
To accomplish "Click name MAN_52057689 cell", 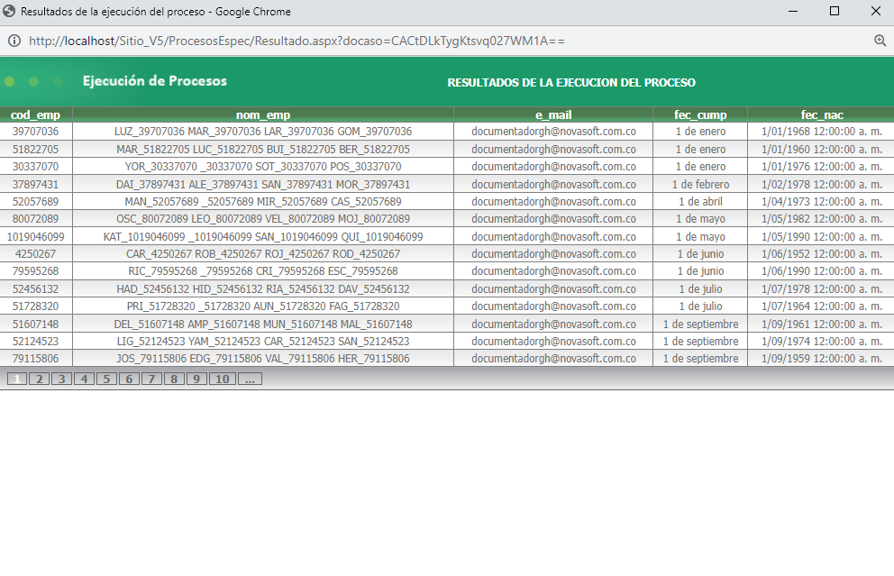I will tap(263, 201).
